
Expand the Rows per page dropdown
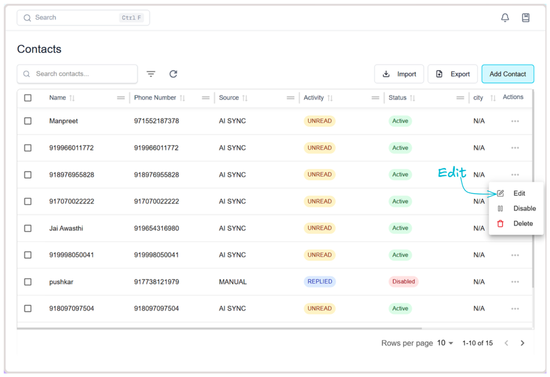[445, 343]
